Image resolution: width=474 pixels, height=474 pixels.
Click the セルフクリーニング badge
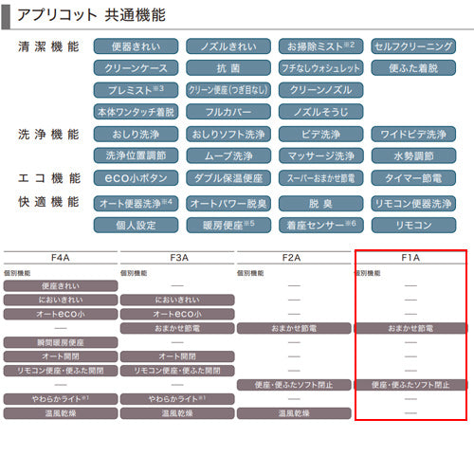click(413, 46)
